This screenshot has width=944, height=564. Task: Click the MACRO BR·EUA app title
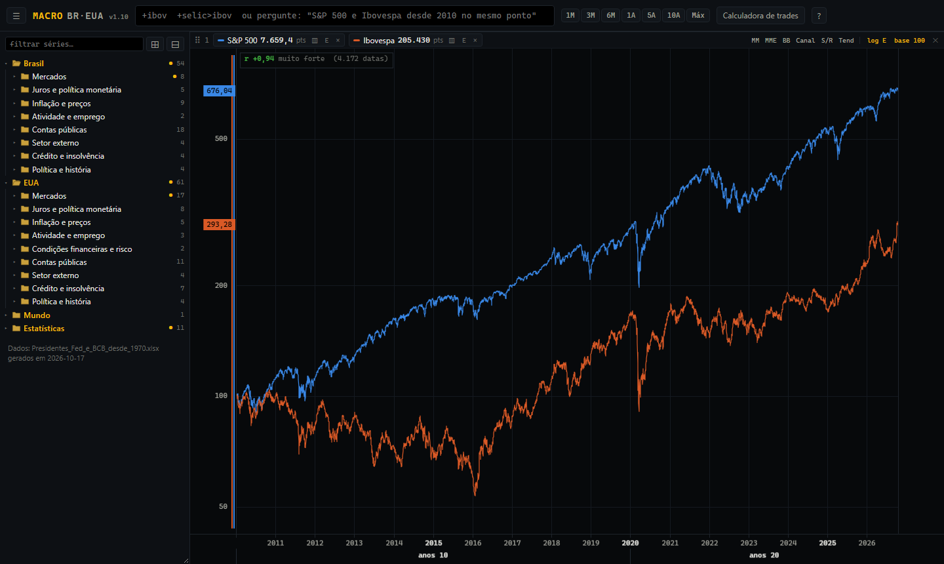(68, 16)
